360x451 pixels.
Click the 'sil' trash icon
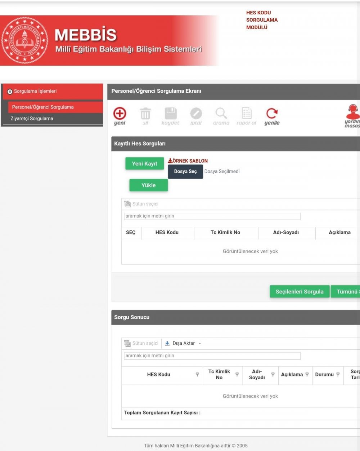point(145,114)
